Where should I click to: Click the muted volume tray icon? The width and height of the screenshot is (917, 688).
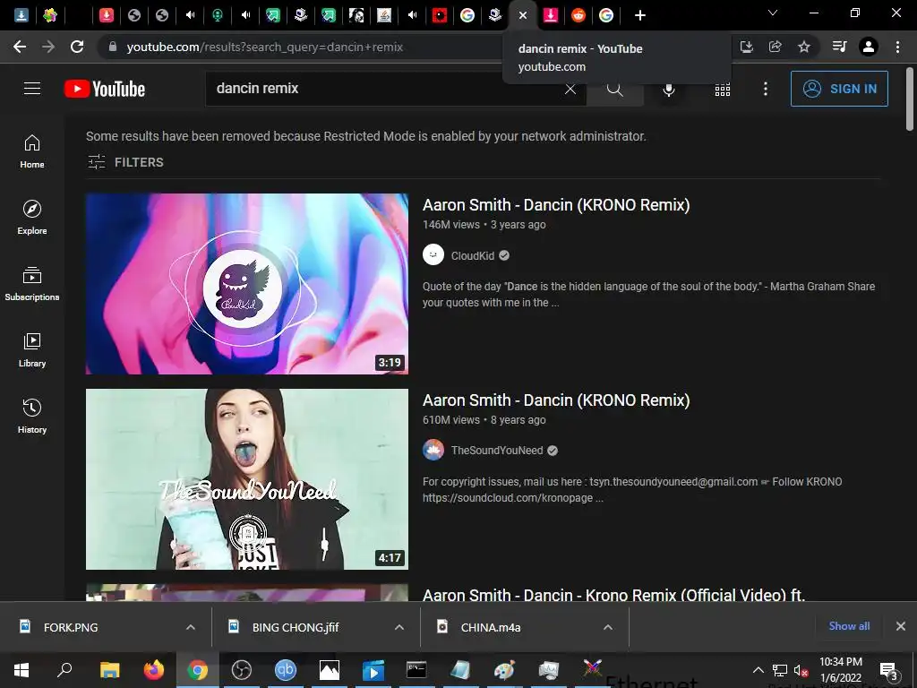pyautogui.click(x=801, y=670)
